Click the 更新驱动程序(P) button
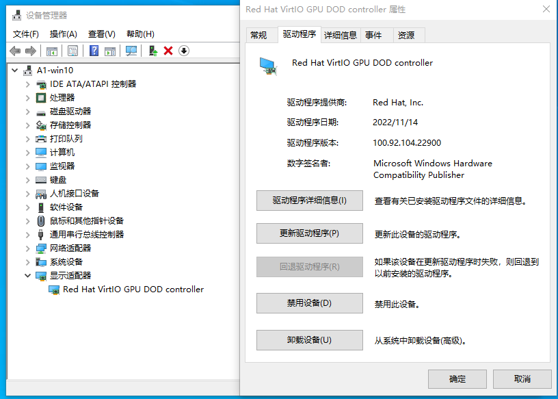The width and height of the screenshot is (558, 399). (309, 233)
